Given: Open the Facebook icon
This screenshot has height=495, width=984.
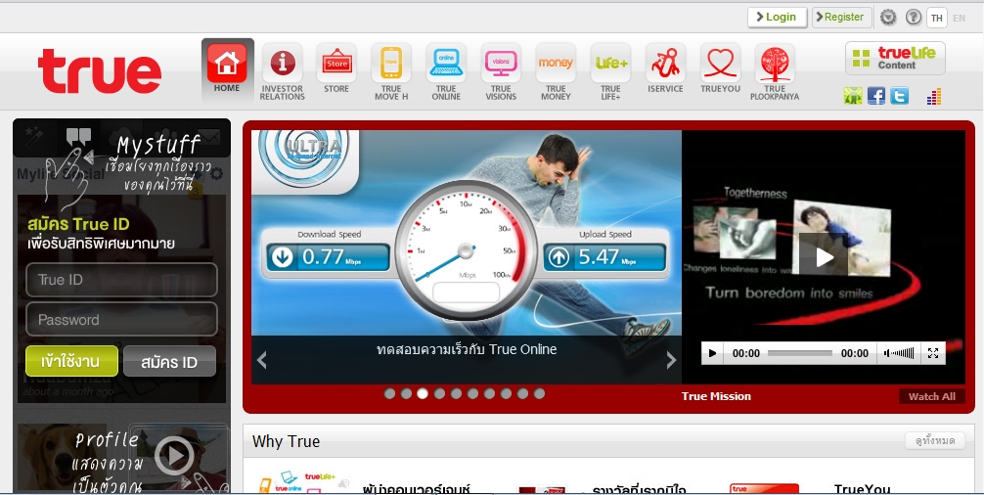Looking at the screenshot, I should 876,96.
